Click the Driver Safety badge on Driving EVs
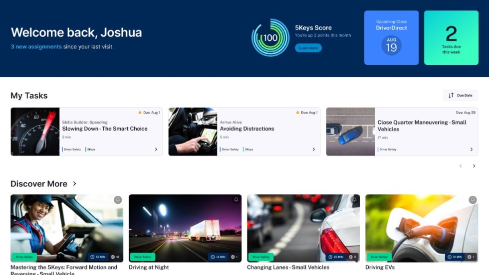489x275 pixels. click(x=379, y=257)
